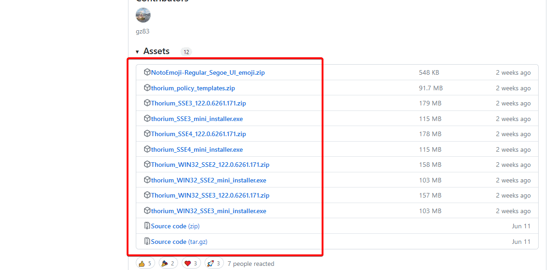Click the package icon beside Thorium_SSE3_122.0.6261.171.zip
This screenshot has height=270, width=557.
147,103
